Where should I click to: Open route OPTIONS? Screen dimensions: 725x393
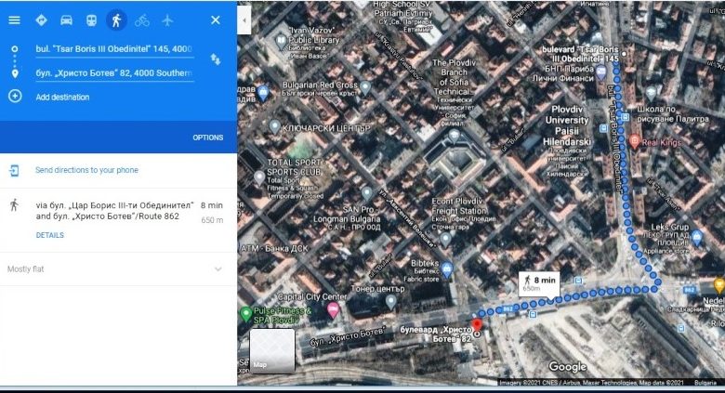point(208,138)
